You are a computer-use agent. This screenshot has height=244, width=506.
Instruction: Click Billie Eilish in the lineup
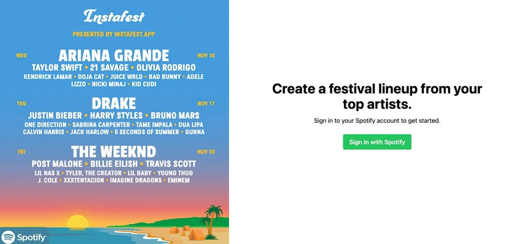point(114,163)
